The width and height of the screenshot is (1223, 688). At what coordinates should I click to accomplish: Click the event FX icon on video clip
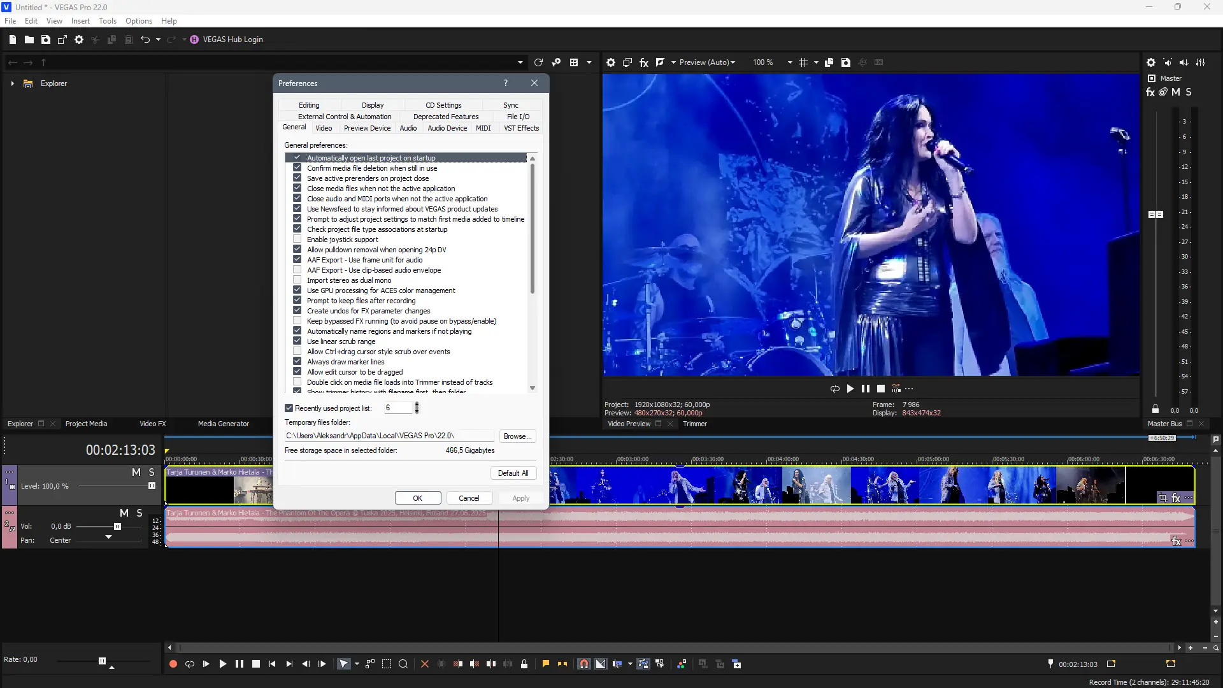pos(1176,498)
